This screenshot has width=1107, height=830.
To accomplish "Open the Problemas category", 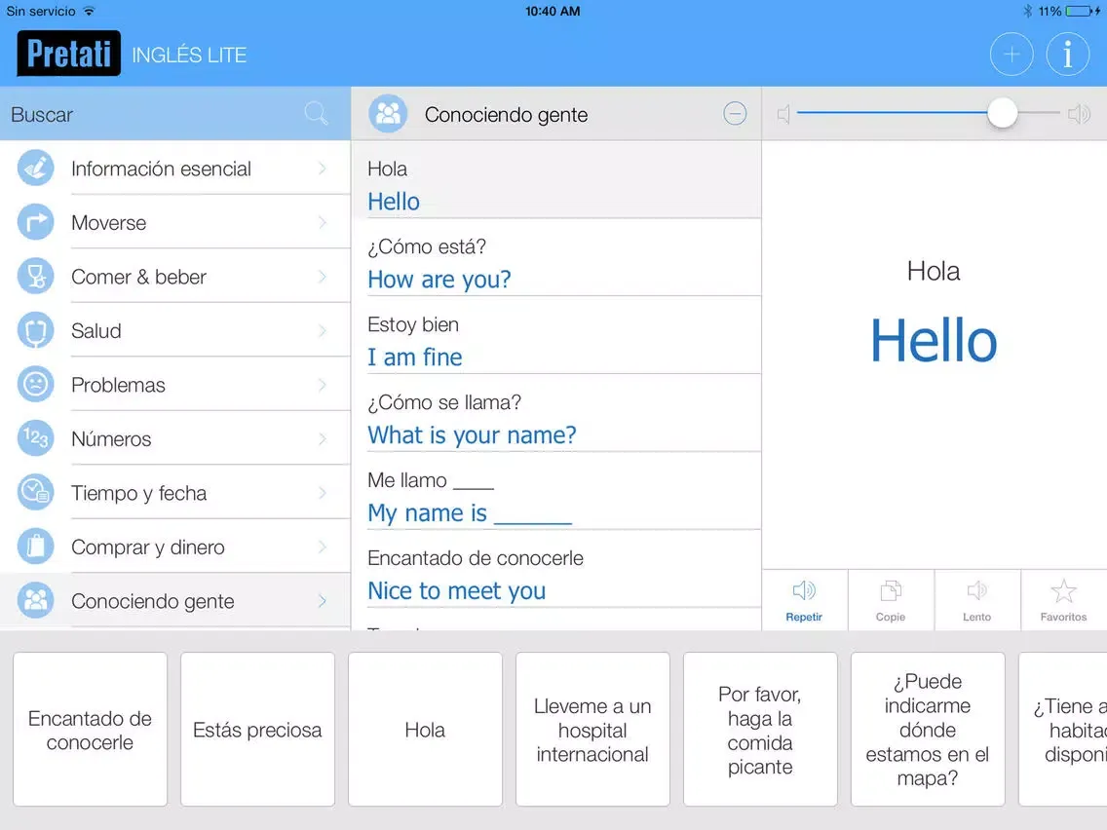I will [x=175, y=385].
